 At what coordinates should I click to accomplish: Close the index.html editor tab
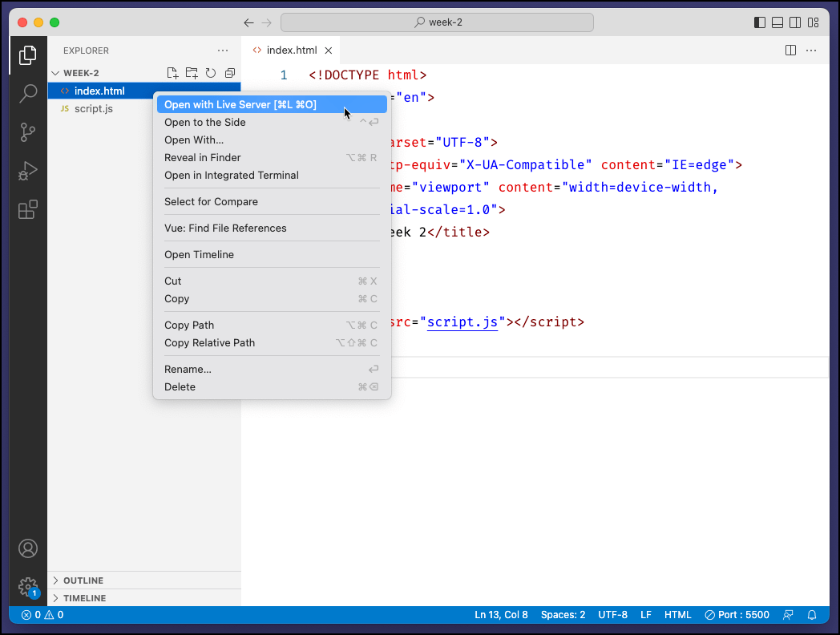click(329, 51)
